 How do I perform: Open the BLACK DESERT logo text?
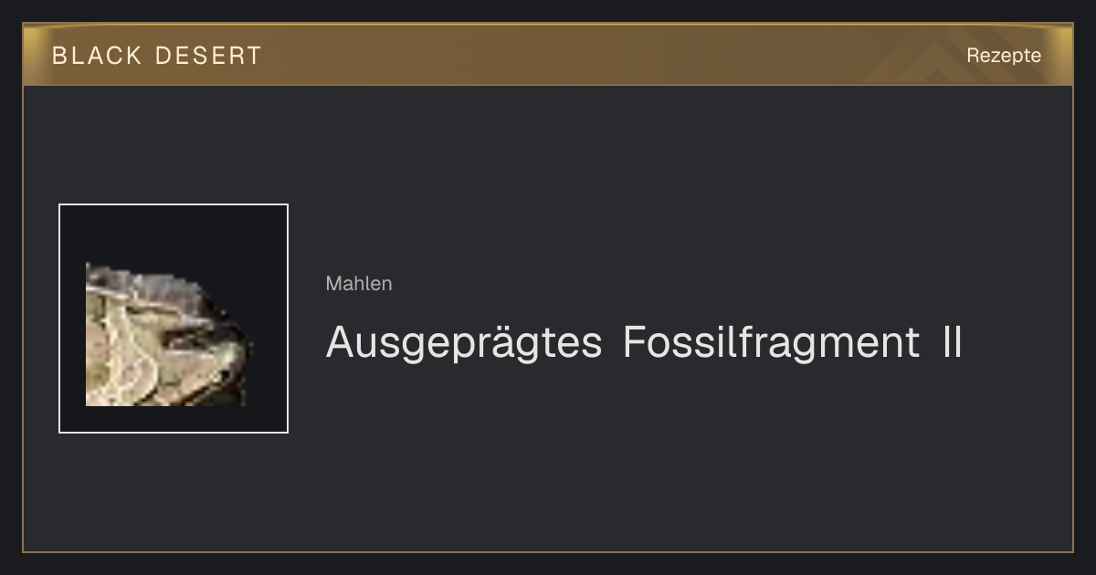pyautogui.click(x=157, y=56)
